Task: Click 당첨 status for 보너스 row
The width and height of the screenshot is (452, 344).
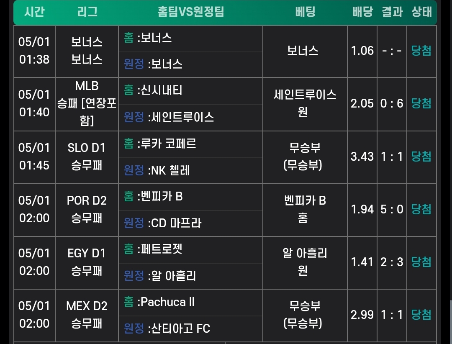Action: click(x=421, y=51)
